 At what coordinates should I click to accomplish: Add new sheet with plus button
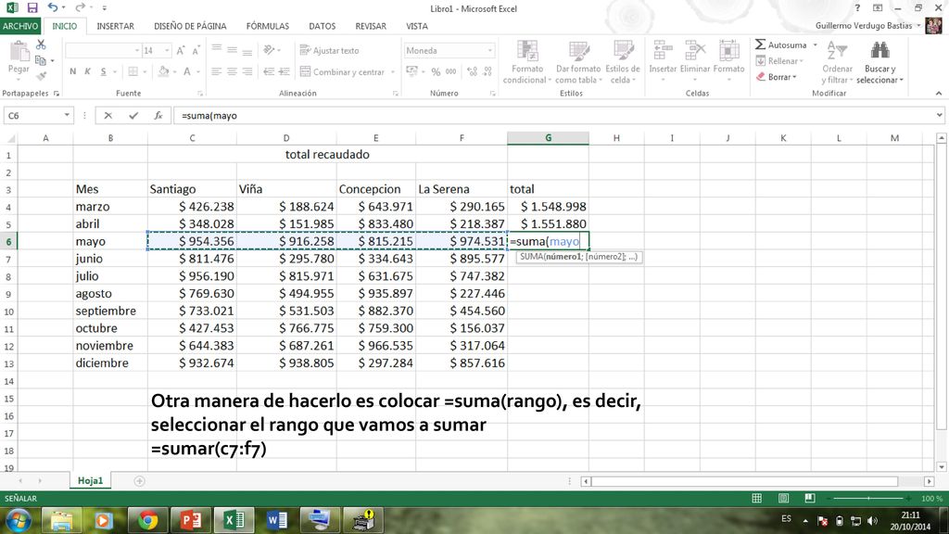point(139,481)
